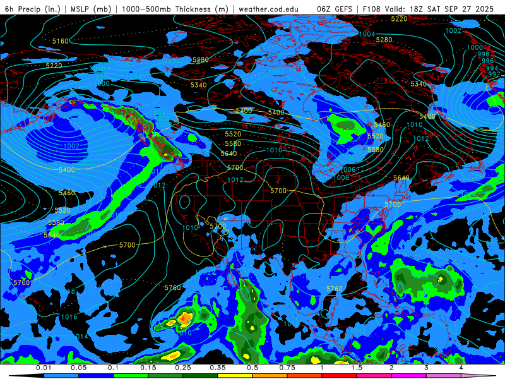
Task: Click the yellow precipitation spot in the Atlantic
Action: click(441, 280)
